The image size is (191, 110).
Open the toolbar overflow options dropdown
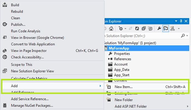coord(179,29)
